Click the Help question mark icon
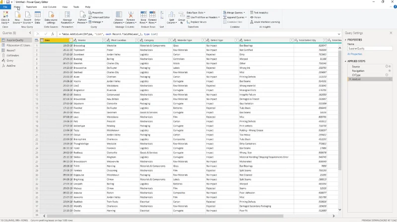The height and width of the screenshot is (222, 397). pos(395,7)
